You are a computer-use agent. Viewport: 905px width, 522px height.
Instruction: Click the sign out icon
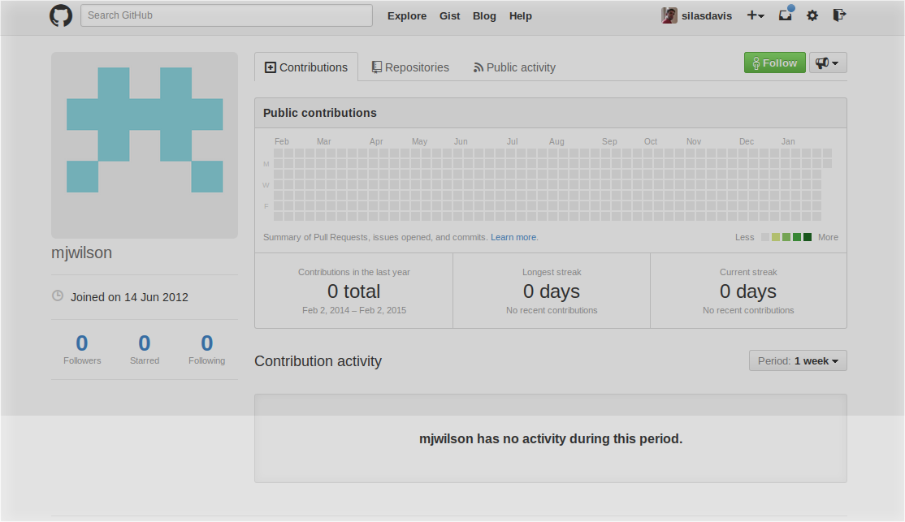(x=839, y=15)
